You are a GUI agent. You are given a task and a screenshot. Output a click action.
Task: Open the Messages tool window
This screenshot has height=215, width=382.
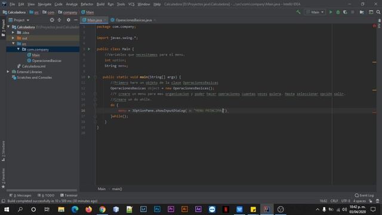click(20, 195)
